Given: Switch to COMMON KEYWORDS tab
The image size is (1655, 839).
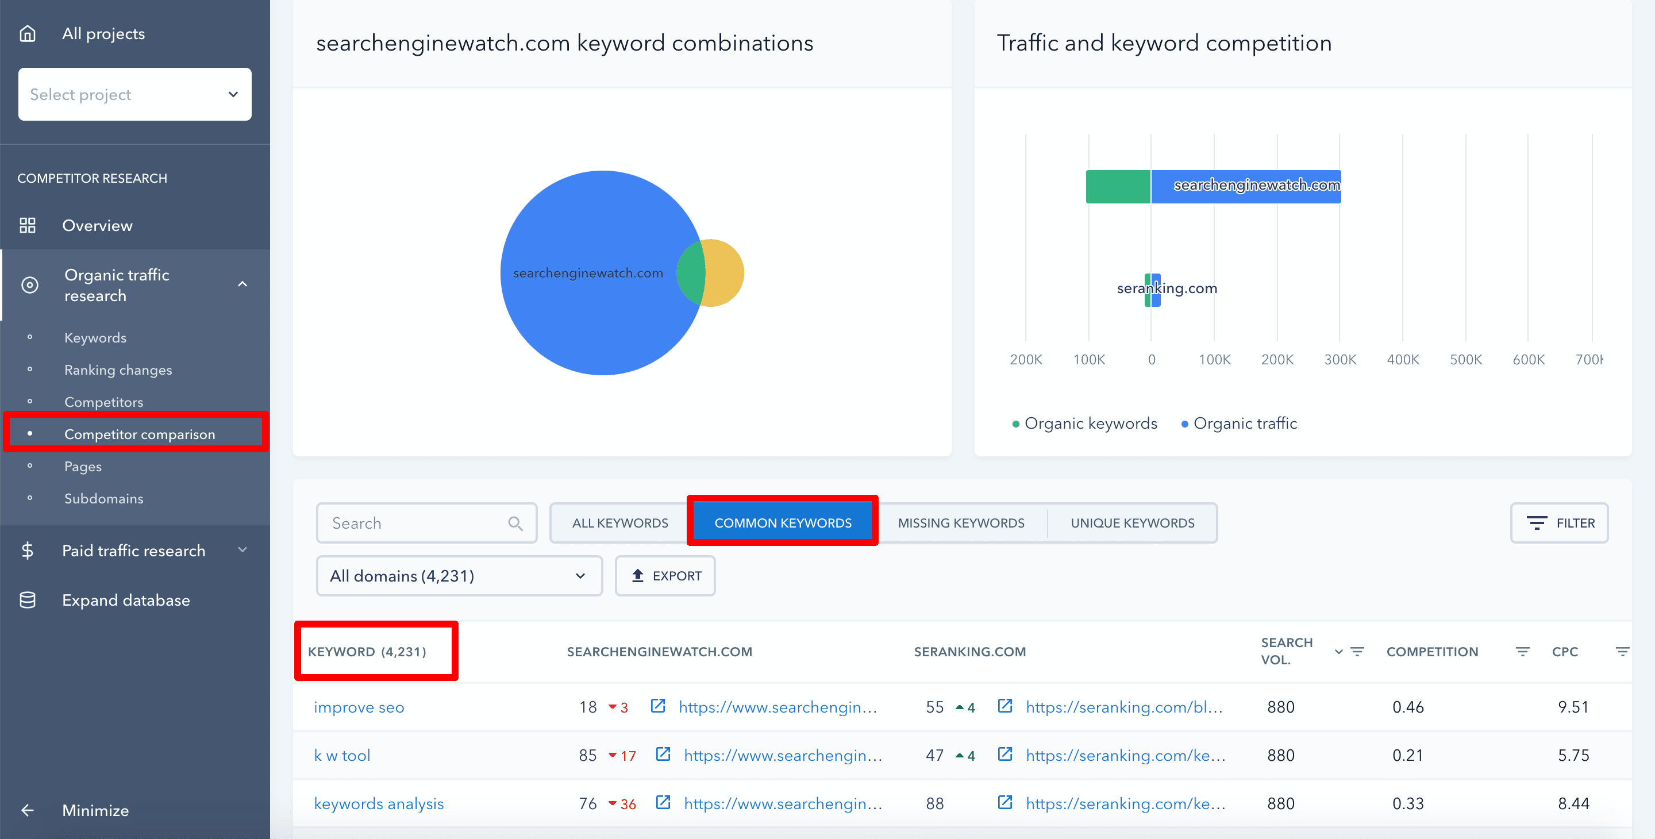Looking at the screenshot, I should coord(783,523).
